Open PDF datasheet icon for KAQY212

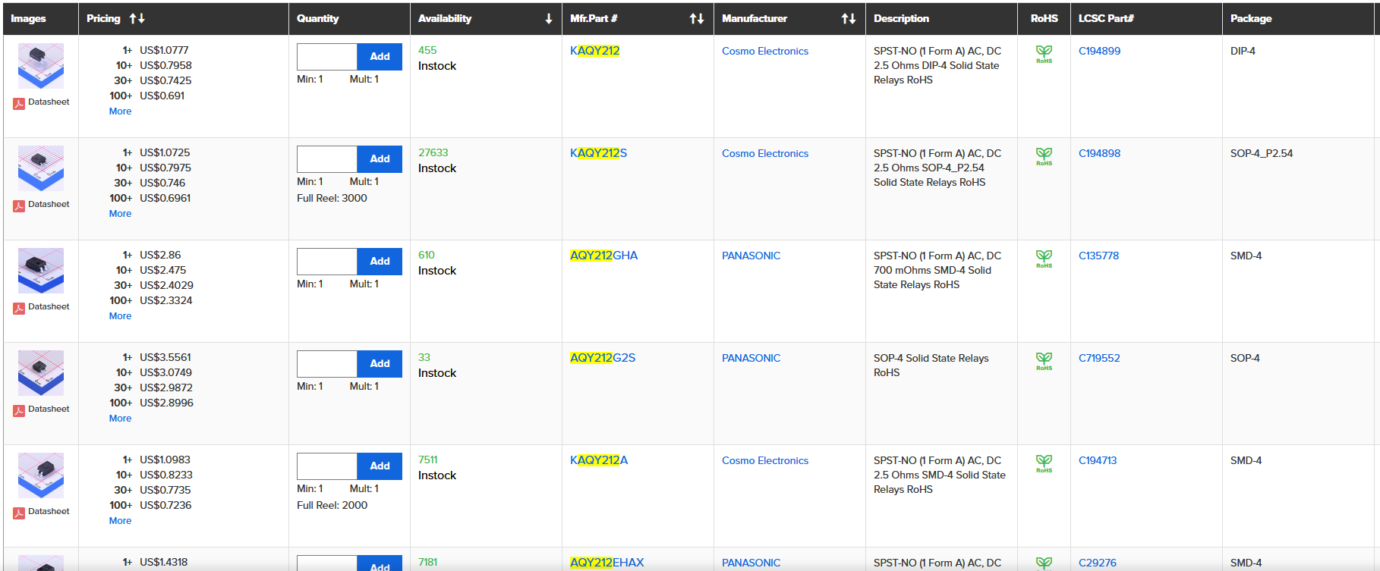19,103
